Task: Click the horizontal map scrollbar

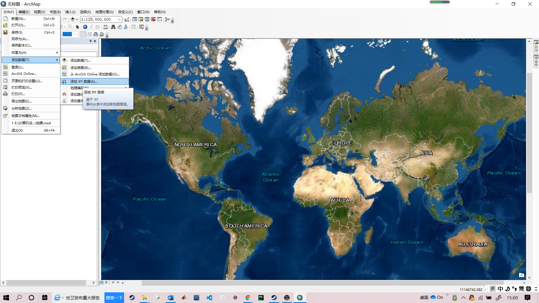Action: click(x=323, y=283)
